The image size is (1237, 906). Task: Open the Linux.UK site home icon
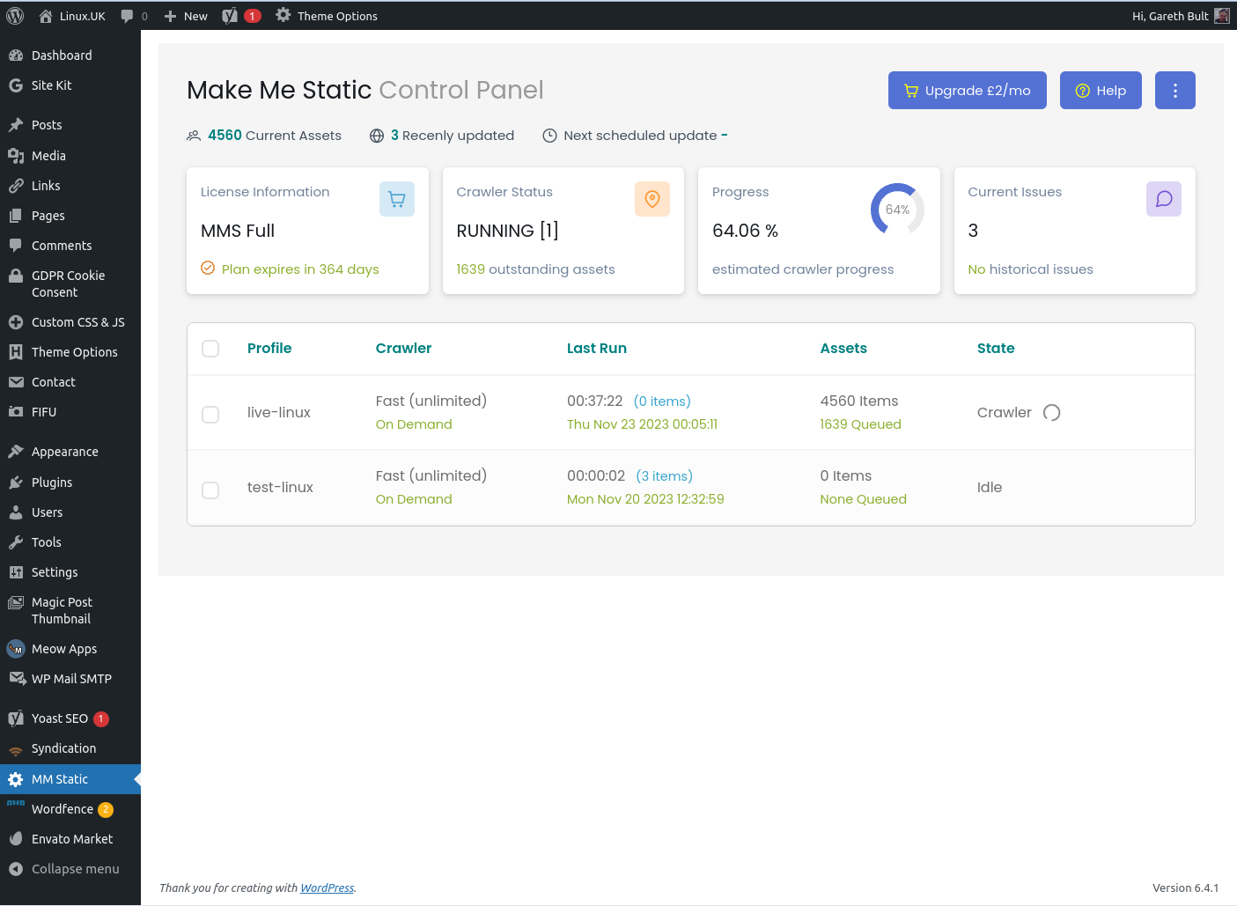click(46, 16)
